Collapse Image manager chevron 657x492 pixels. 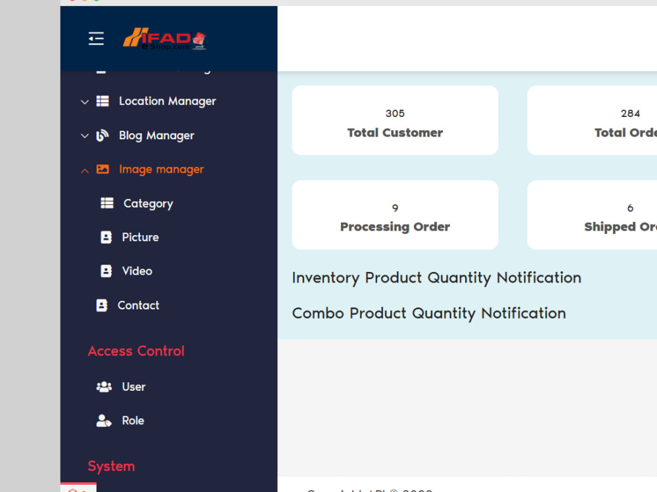85,171
